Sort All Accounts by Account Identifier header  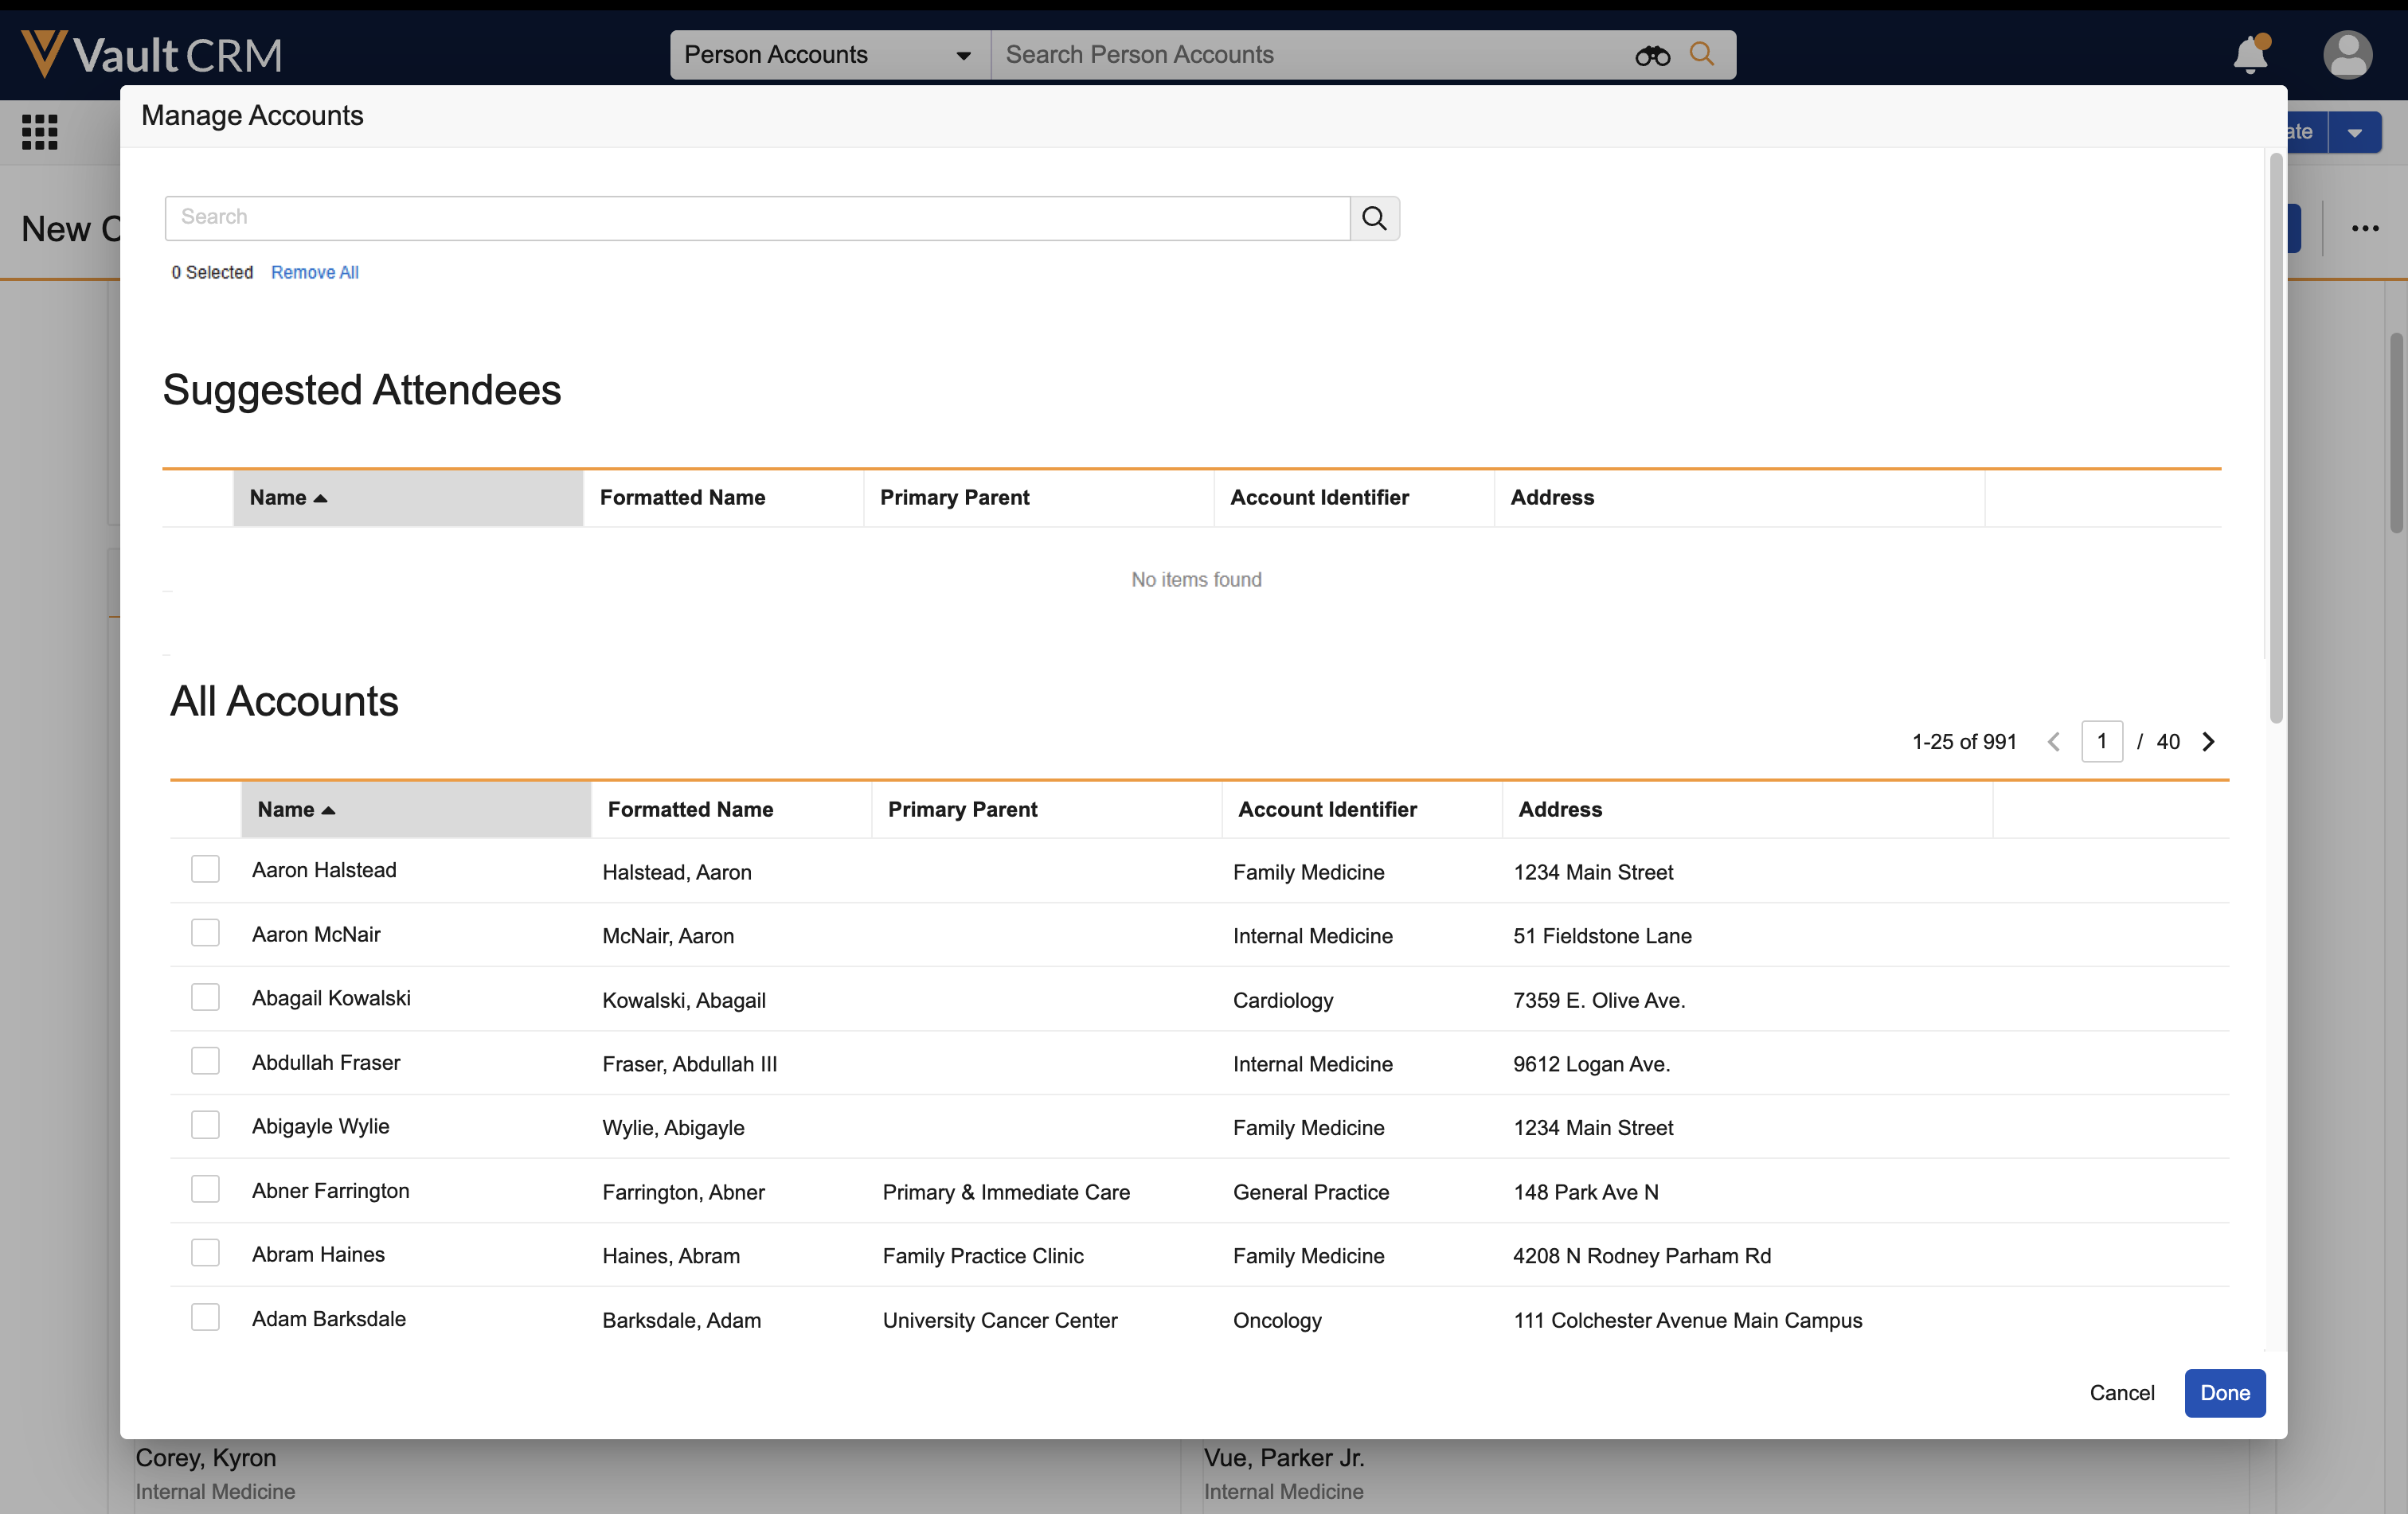(x=1327, y=810)
